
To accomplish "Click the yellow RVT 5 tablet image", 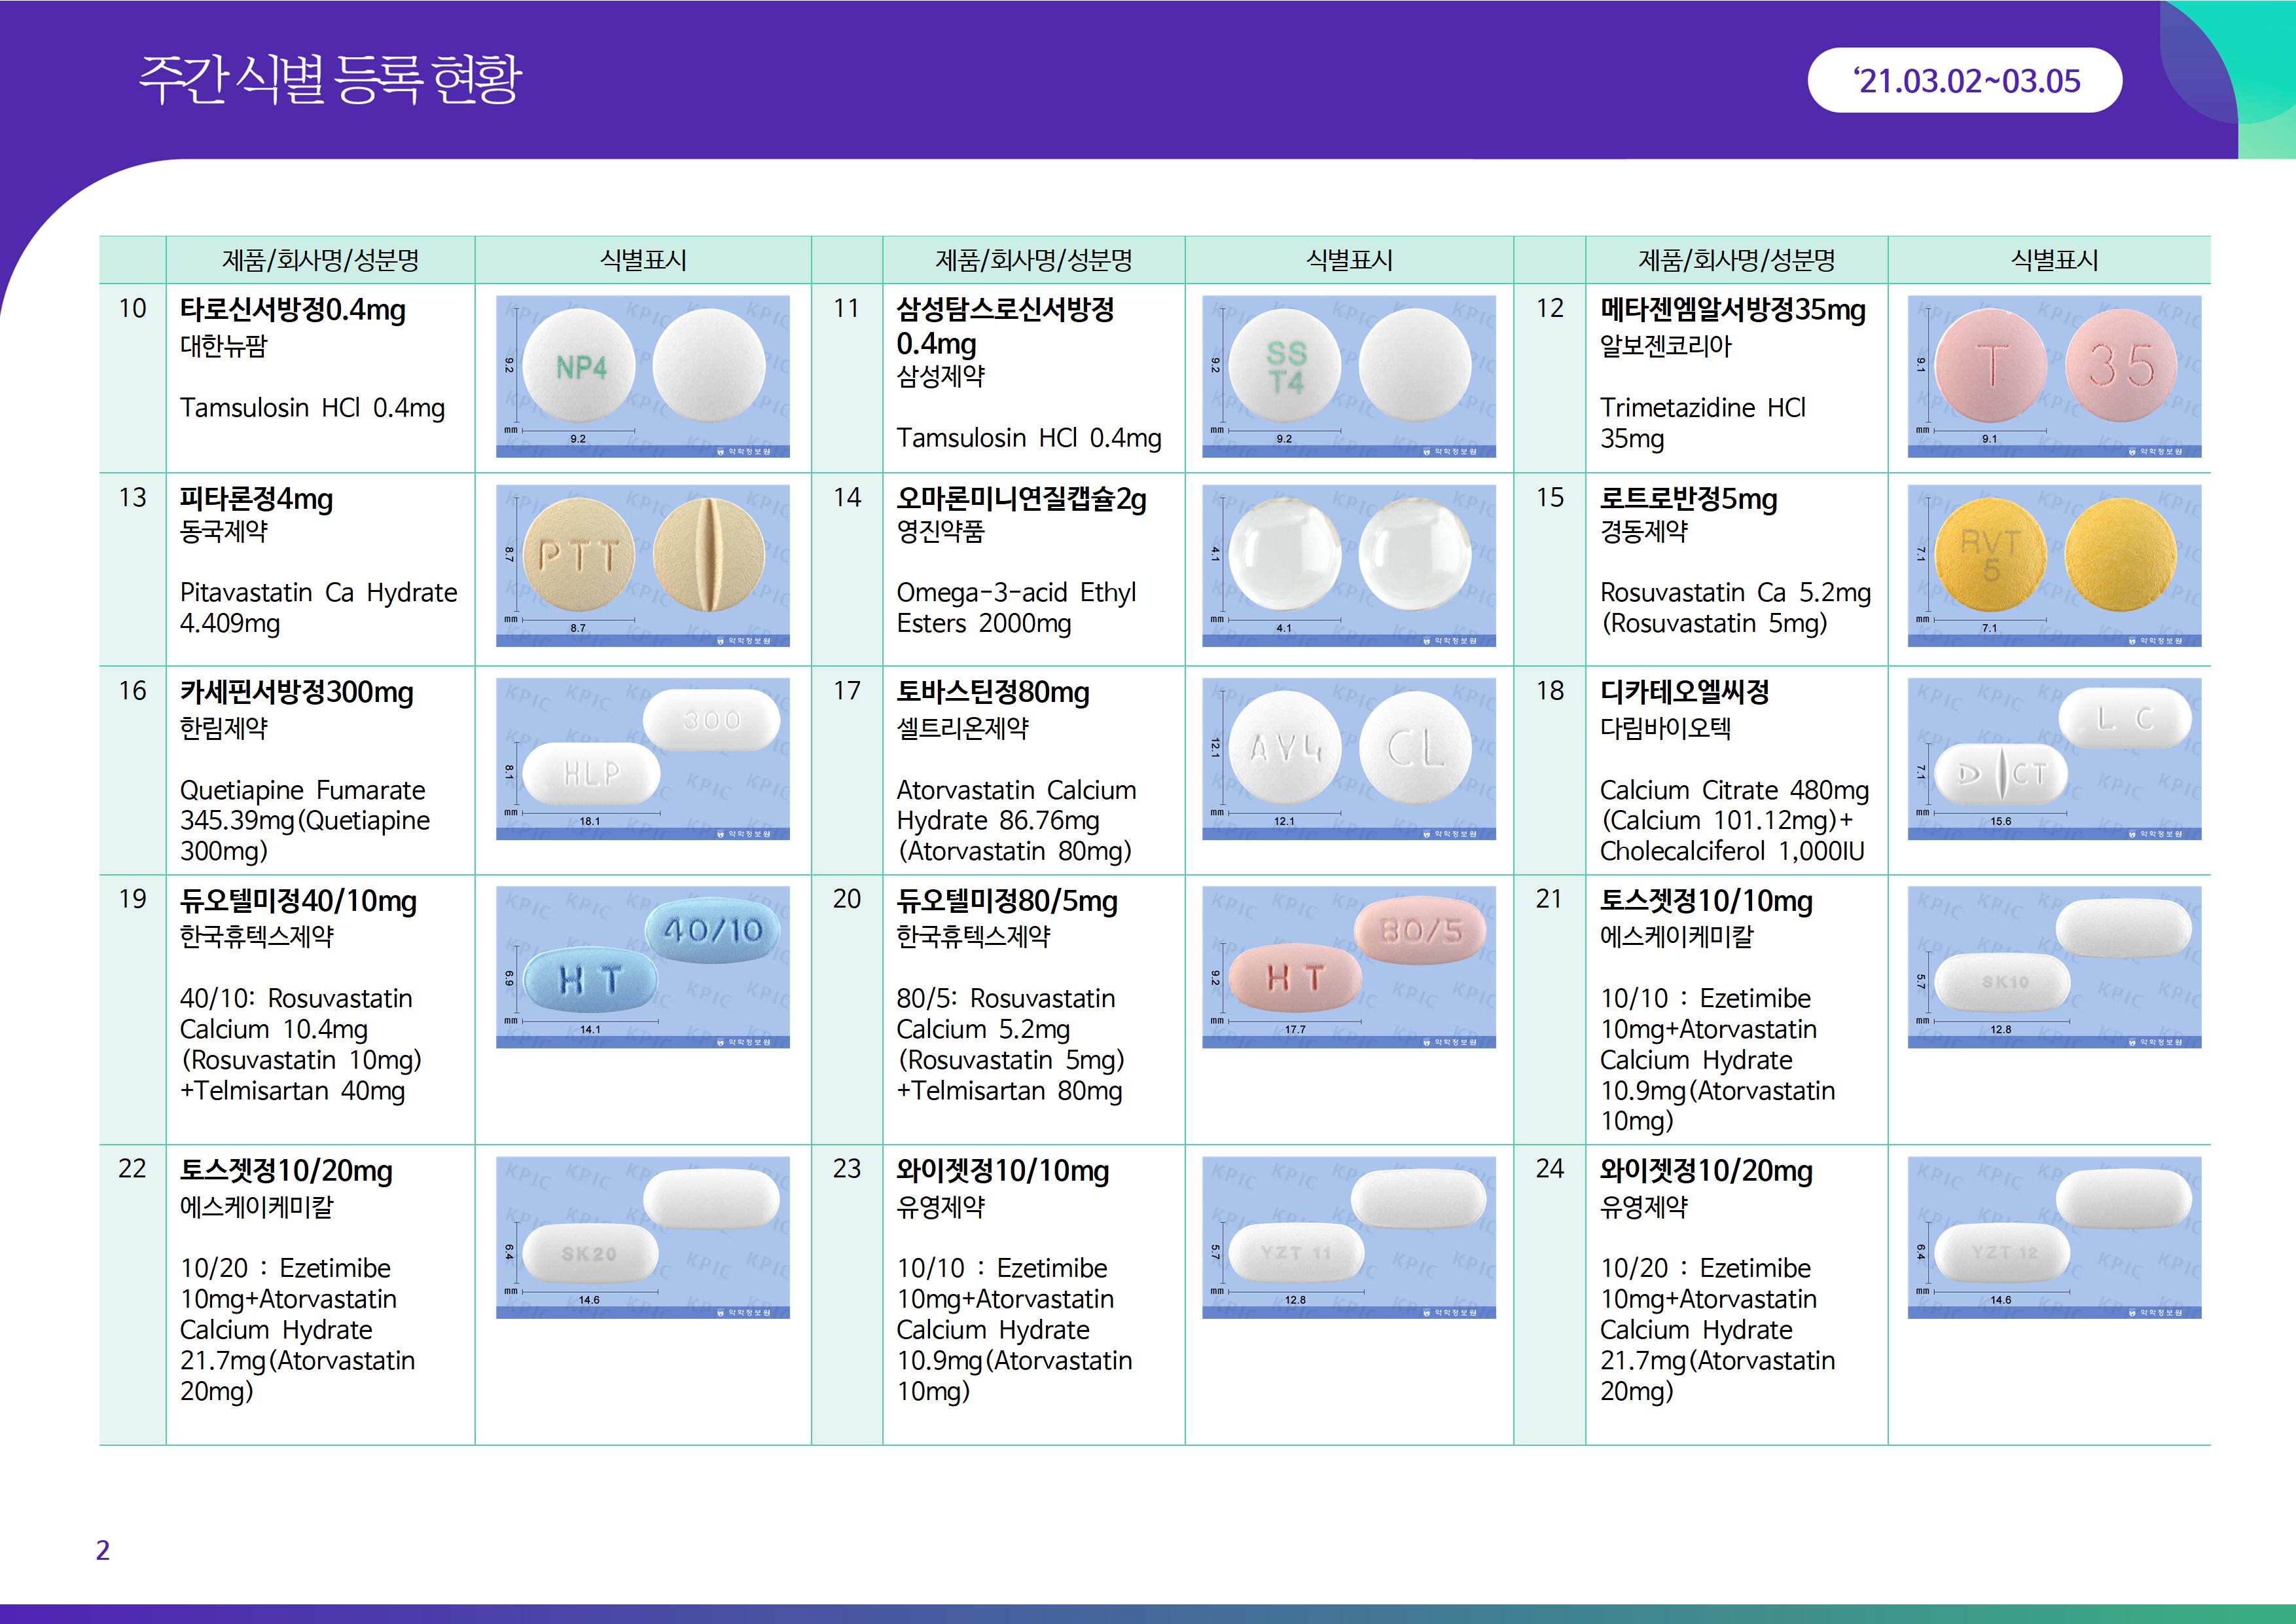I will point(2054,564).
